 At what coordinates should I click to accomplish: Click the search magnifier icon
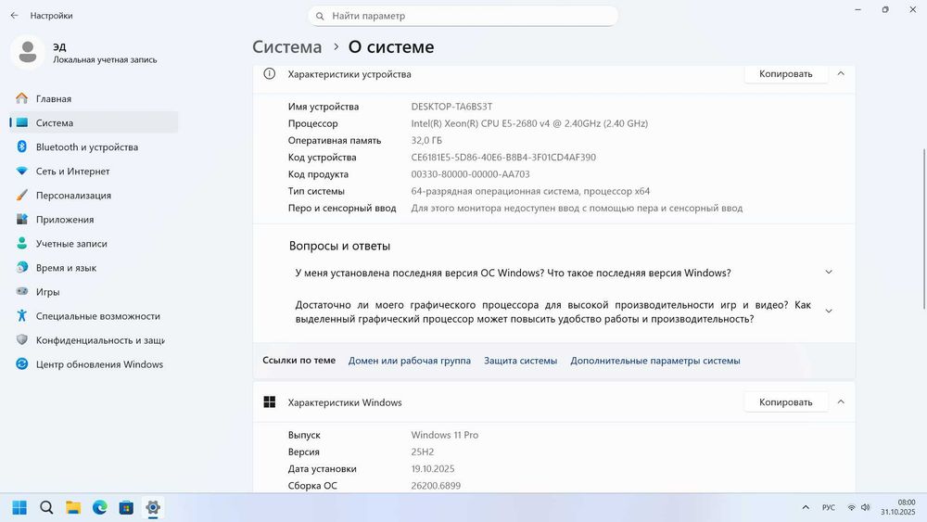(320, 16)
